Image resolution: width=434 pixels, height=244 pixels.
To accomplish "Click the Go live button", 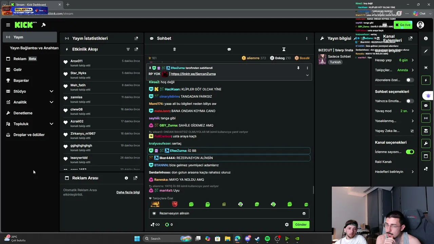I will click(x=403, y=25).
